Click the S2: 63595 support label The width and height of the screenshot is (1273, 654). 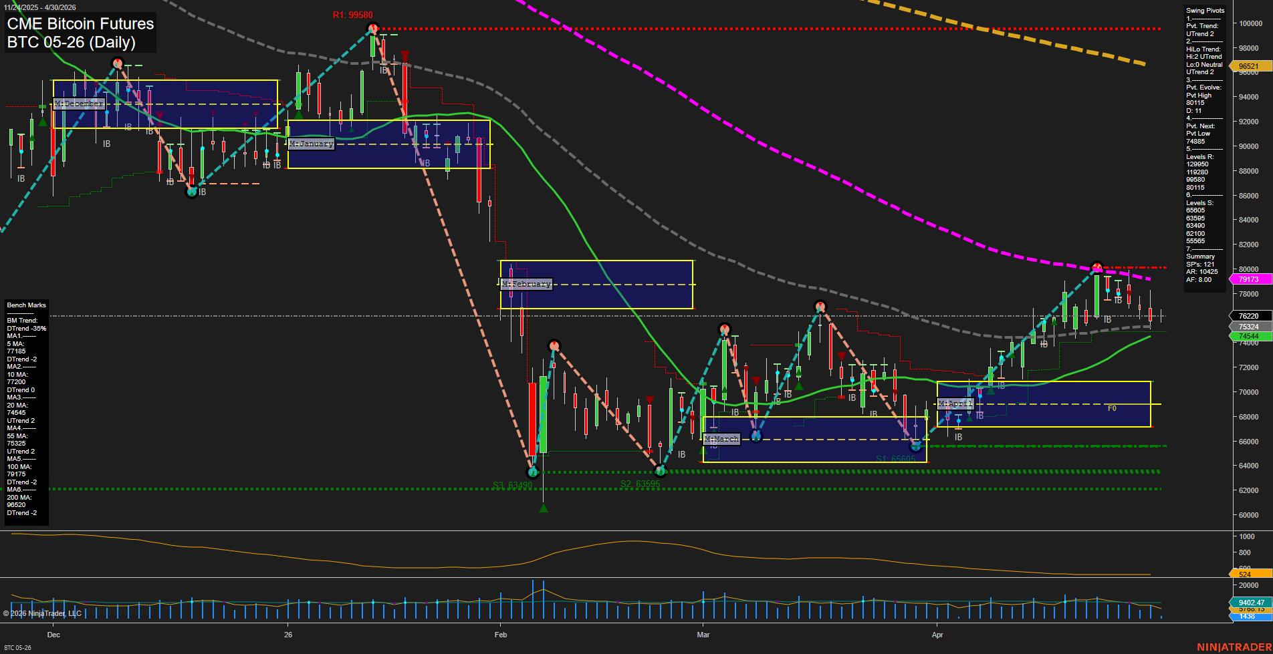tap(641, 482)
